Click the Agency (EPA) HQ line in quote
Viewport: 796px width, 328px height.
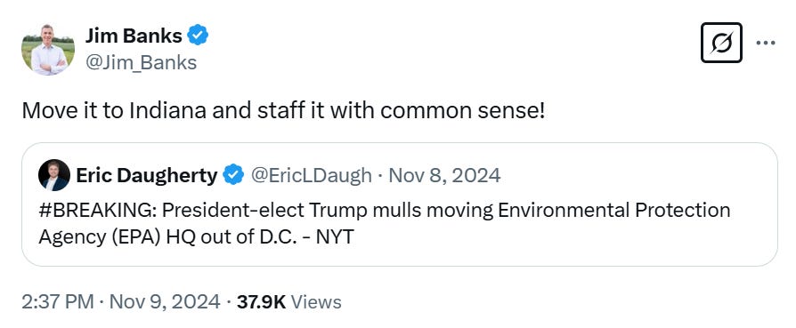pos(196,236)
